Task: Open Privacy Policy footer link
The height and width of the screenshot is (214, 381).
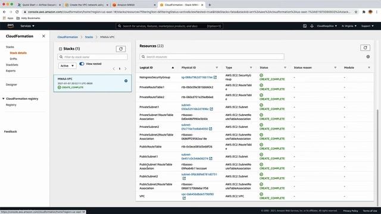Action: 351,211
